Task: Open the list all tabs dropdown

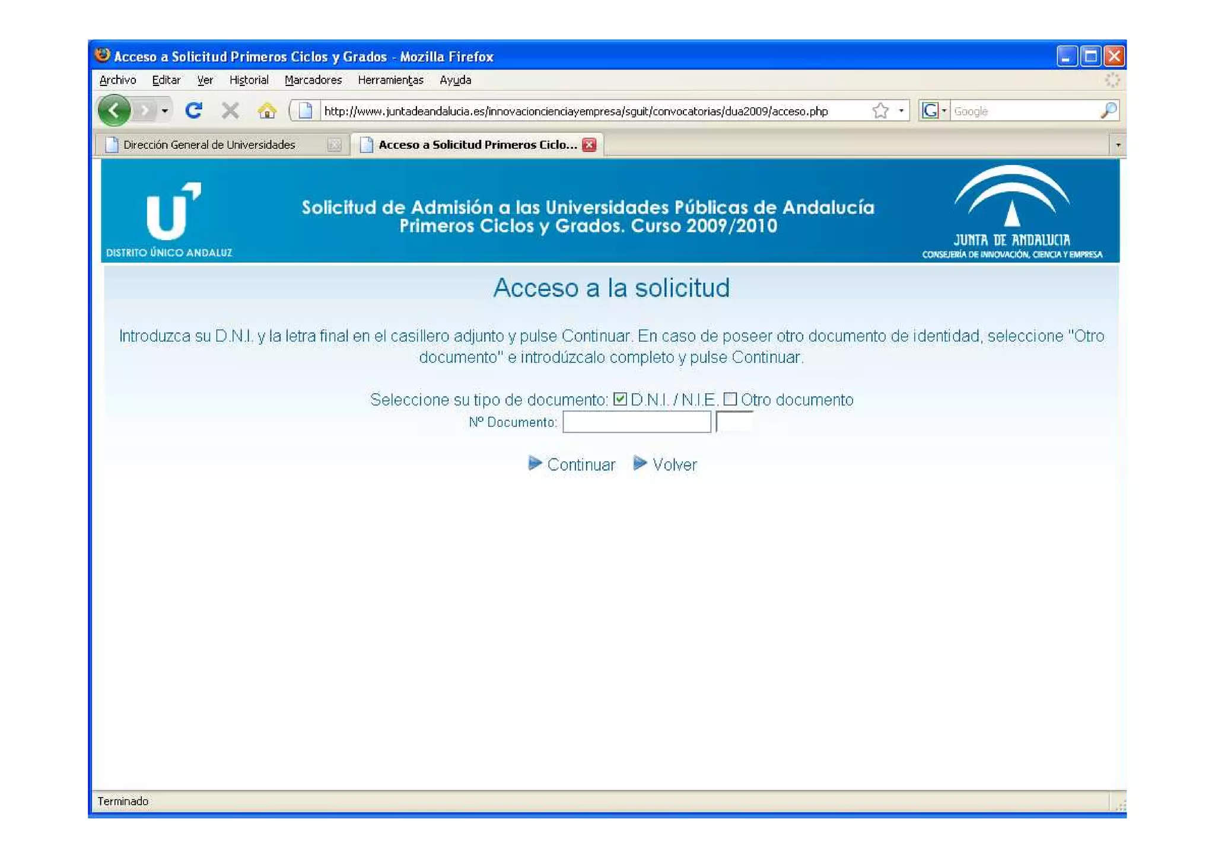Action: click(x=1118, y=145)
